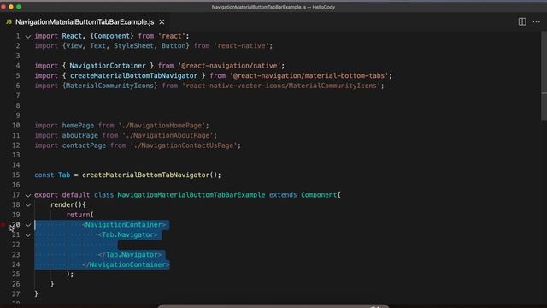Click 'contactPage' import on line 12
Image resolution: width=547 pixels, height=308 pixels.
click(x=84, y=145)
